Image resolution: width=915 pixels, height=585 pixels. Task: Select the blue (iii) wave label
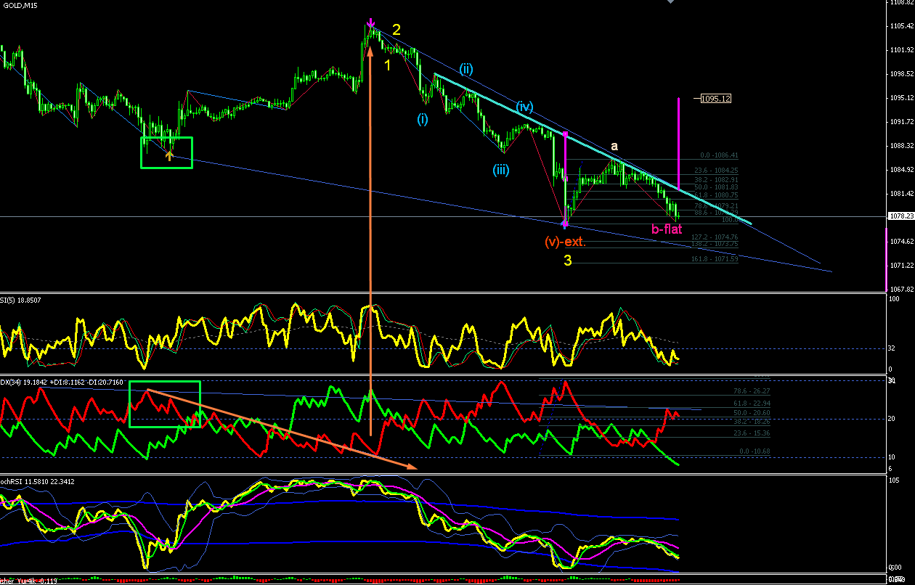point(500,171)
